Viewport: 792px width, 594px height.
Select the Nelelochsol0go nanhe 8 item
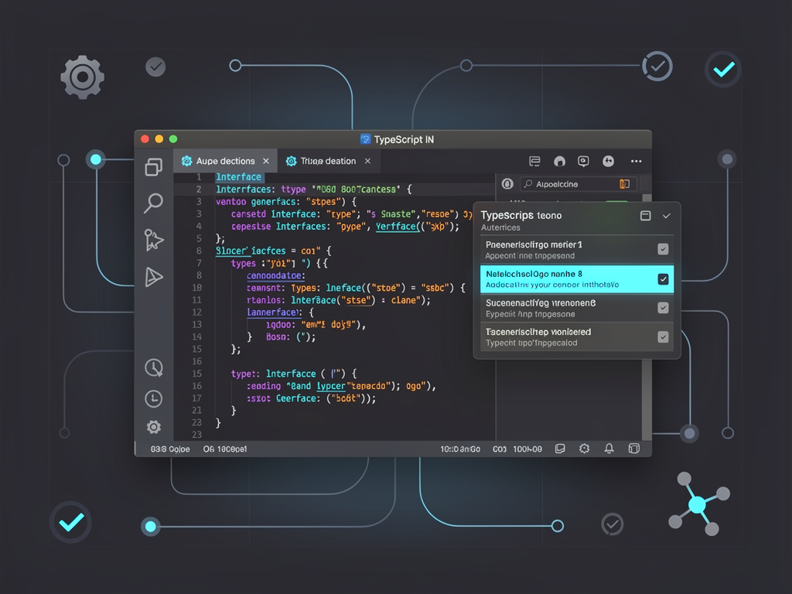(577, 278)
